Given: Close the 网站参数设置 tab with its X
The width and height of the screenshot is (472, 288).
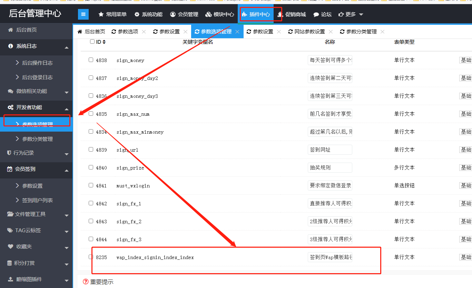Looking at the screenshot, I should [x=331, y=32].
